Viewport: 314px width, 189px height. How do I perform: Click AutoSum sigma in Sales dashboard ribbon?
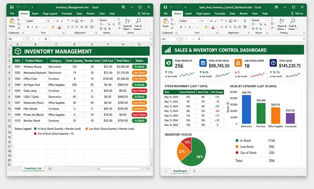click(x=272, y=20)
